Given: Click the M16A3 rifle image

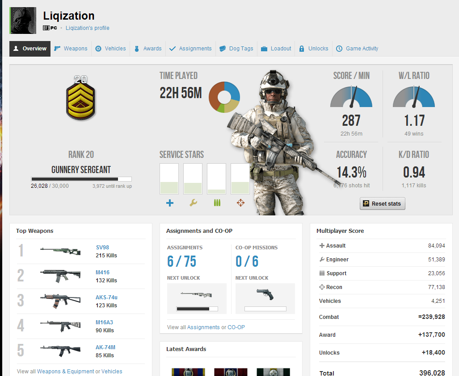Looking at the screenshot, I should click(x=60, y=326).
